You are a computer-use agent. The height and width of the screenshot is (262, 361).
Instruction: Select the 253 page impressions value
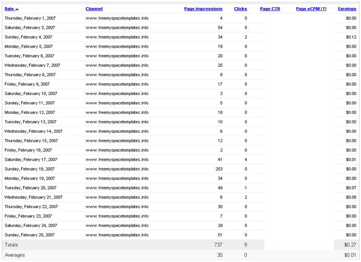tap(219, 169)
